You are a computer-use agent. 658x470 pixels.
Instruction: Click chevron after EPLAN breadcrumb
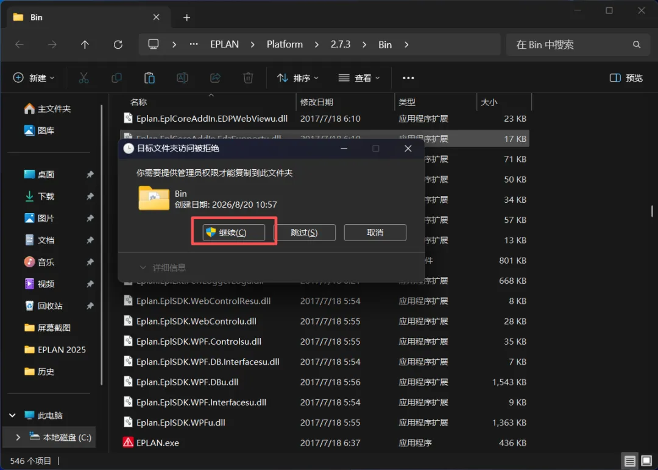pos(252,44)
